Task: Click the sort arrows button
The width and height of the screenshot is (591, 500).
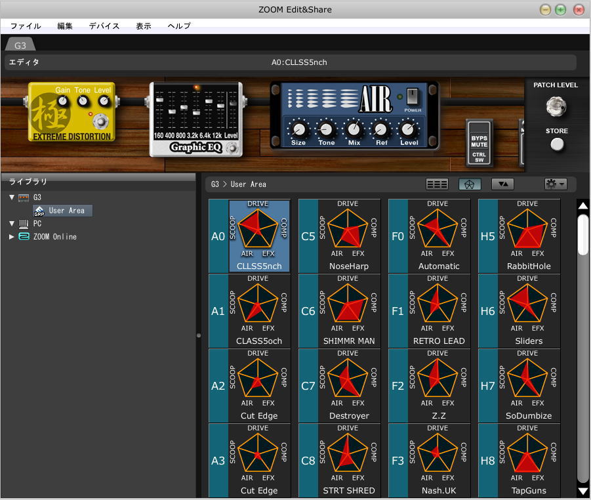Action: (x=503, y=184)
